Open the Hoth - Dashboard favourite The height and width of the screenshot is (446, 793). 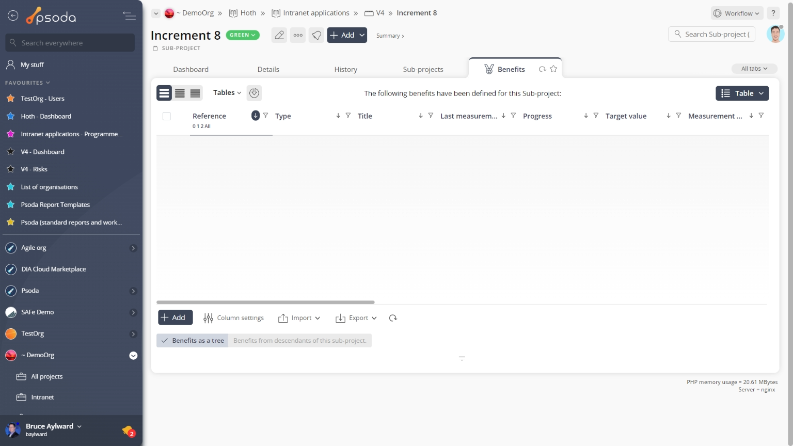[x=46, y=117]
